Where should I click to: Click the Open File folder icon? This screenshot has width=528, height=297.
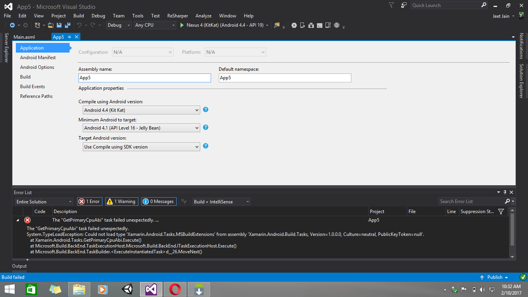[x=51, y=25]
